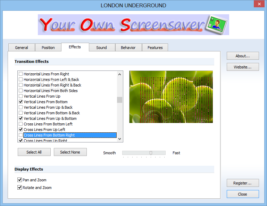Click the Your Own Screensaver banner
The height and width of the screenshot is (206, 267).
pyautogui.click(x=133, y=25)
